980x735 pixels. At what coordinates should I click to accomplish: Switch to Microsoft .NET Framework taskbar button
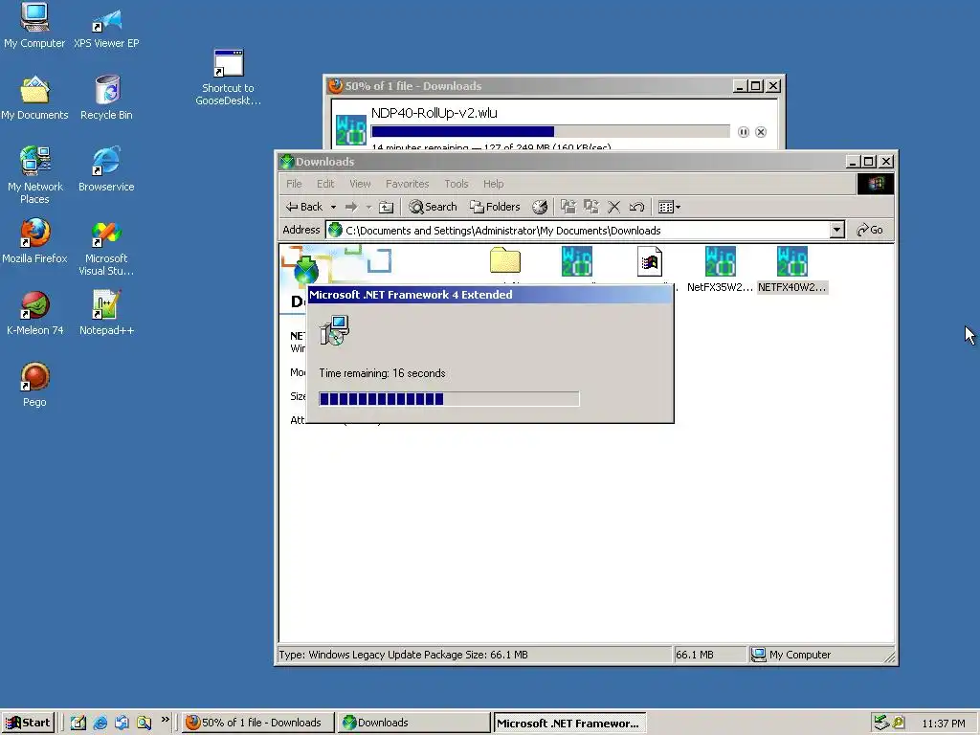pos(569,724)
